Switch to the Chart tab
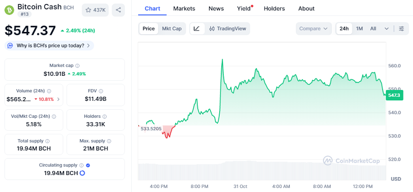The width and height of the screenshot is (413, 192). pyautogui.click(x=153, y=8)
